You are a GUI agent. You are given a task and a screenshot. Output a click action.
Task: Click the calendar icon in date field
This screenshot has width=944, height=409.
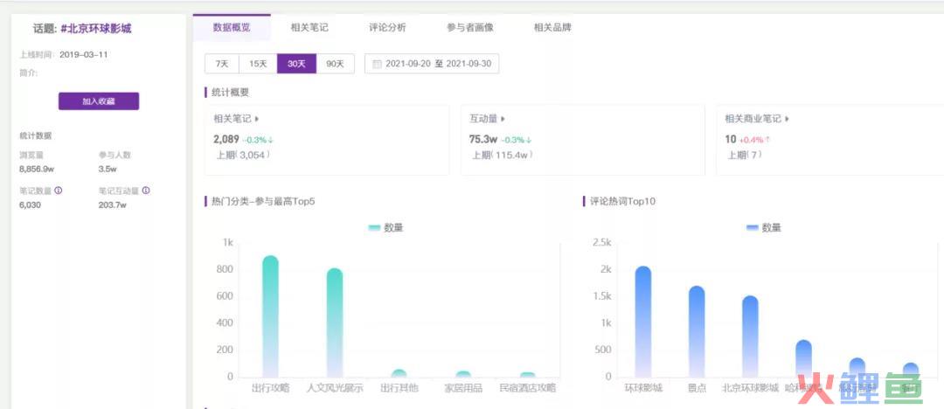pyautogui.click(x=377, y=64)
